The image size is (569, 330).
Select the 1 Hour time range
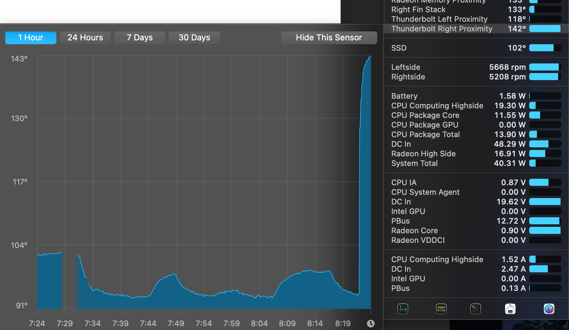pos(30,37)
